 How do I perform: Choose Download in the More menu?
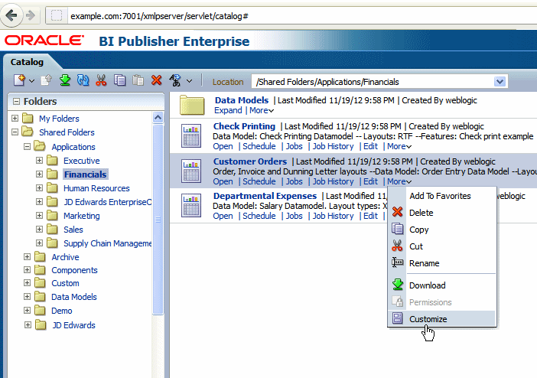click(442, 285)
